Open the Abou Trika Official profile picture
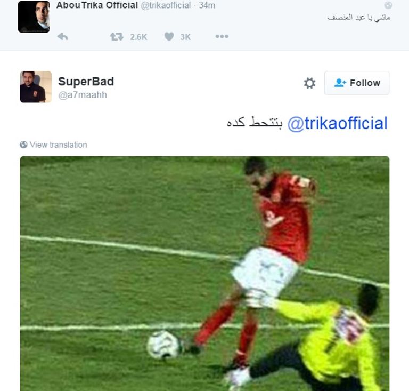Viewport: 409px width, 391px height. (34, 17)
